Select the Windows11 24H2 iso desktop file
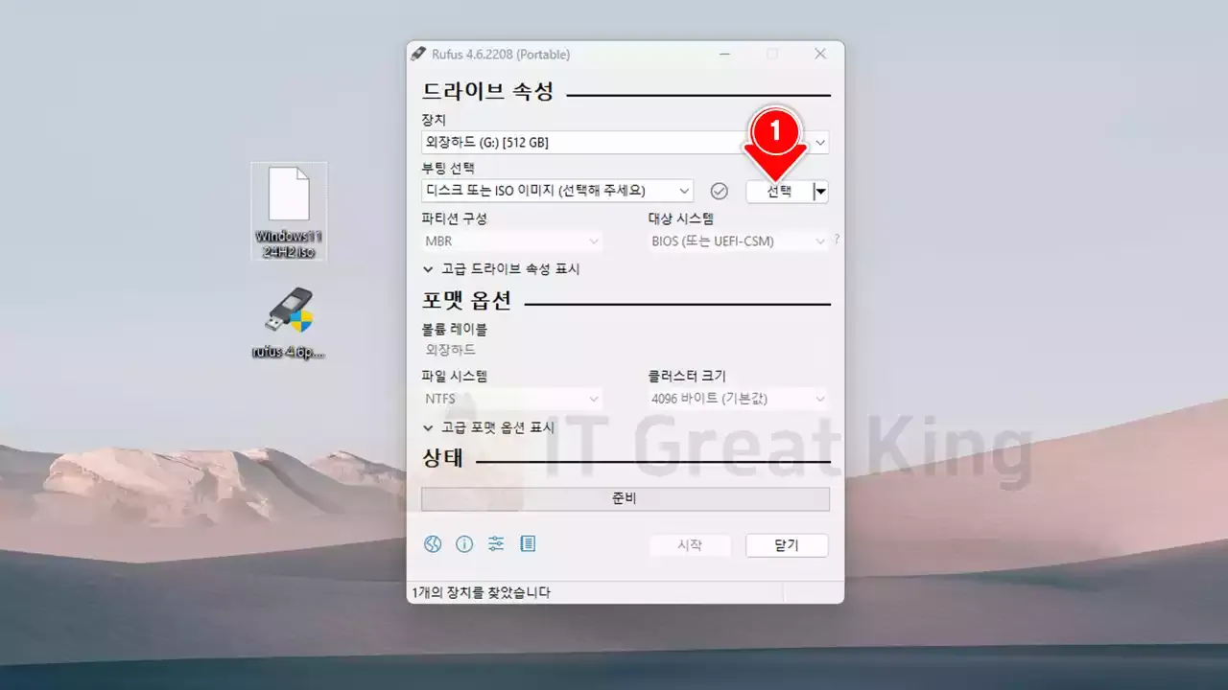 click(x=289, y=212)
